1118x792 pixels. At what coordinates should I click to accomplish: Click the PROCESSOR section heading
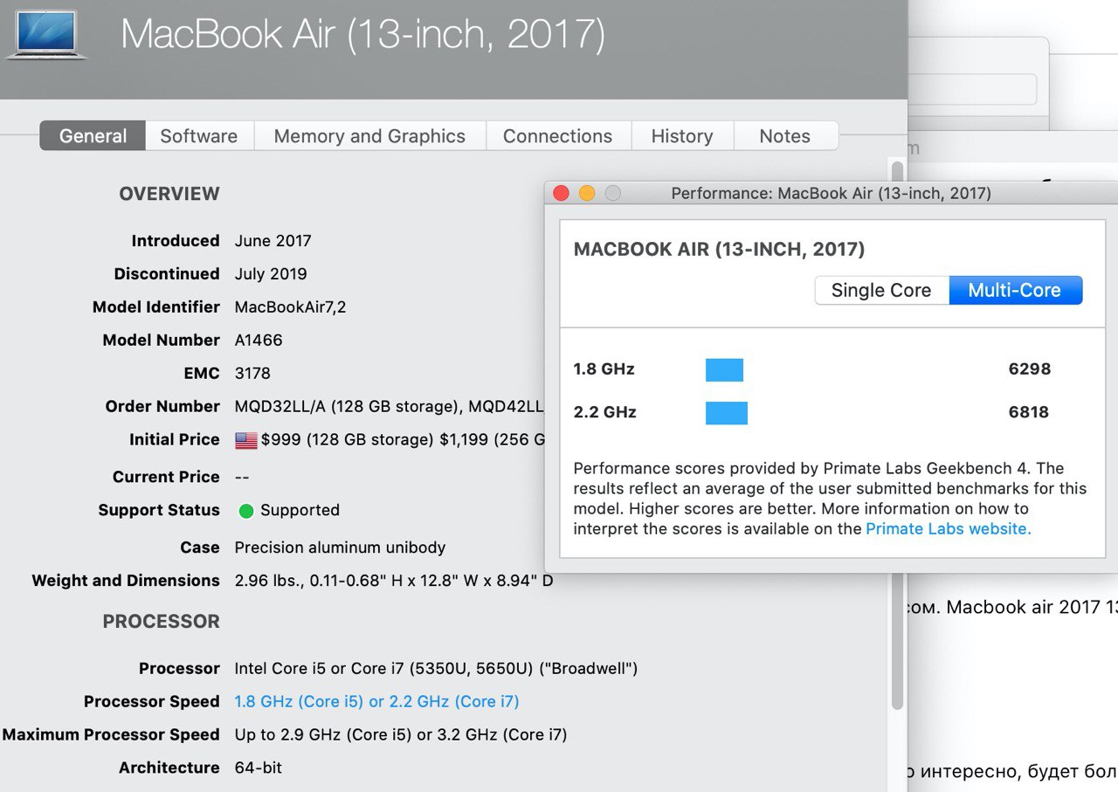[162, 622]
